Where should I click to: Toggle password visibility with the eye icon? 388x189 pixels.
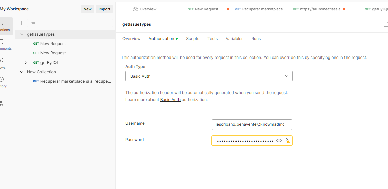pyautogui.click(x=279, y=141)
